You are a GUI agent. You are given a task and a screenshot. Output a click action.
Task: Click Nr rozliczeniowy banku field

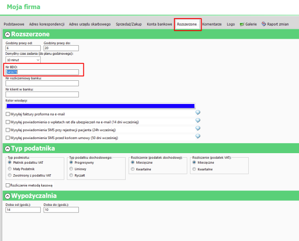42,83
